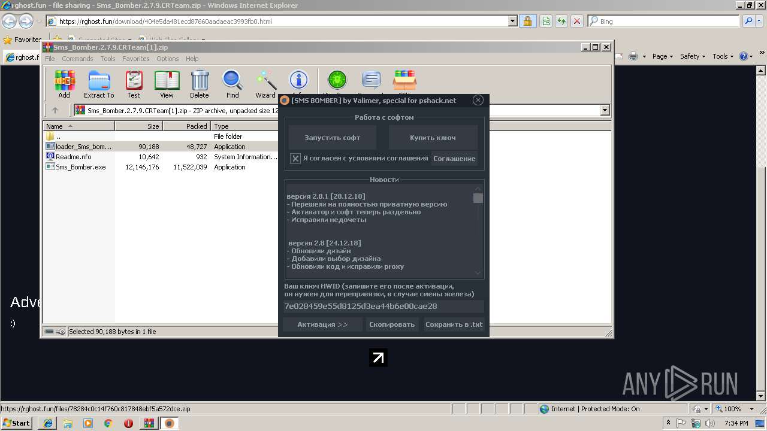
Task: Expand the IE Page menu dropdown
Action: click(x=663, y=56)
